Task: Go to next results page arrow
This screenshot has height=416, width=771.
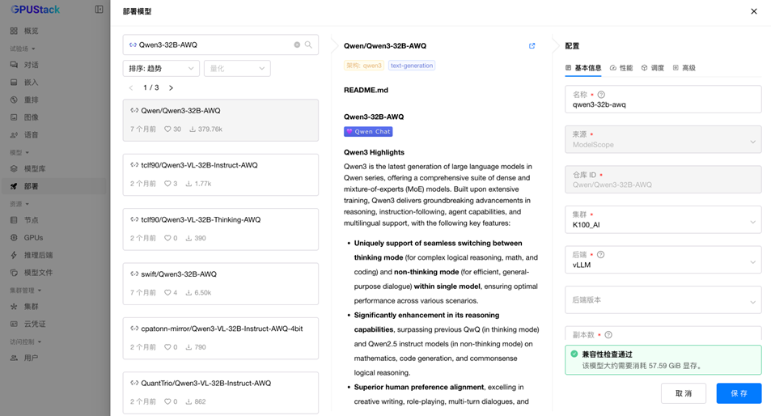Action: click(x=172, y=87)
